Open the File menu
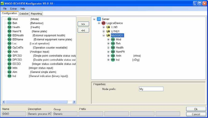208x118 pixels. (x=5, y=9)
